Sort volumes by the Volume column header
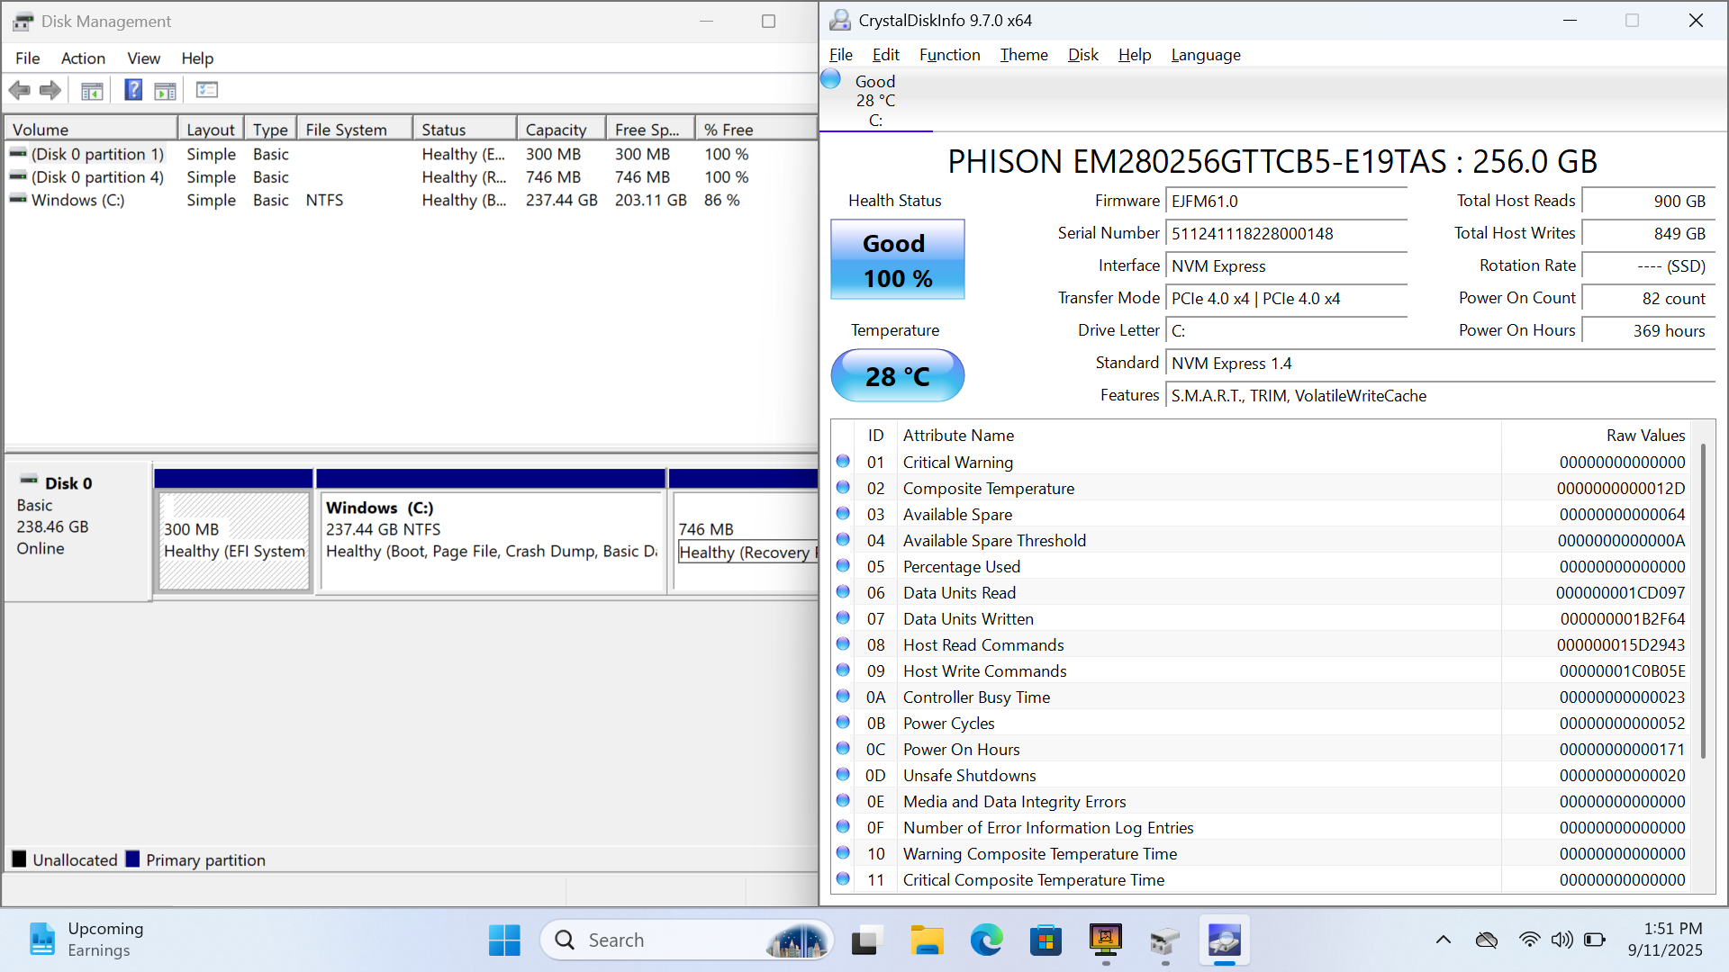The width and height of the screenshot is (1729, 972). [x=90, y=129]
